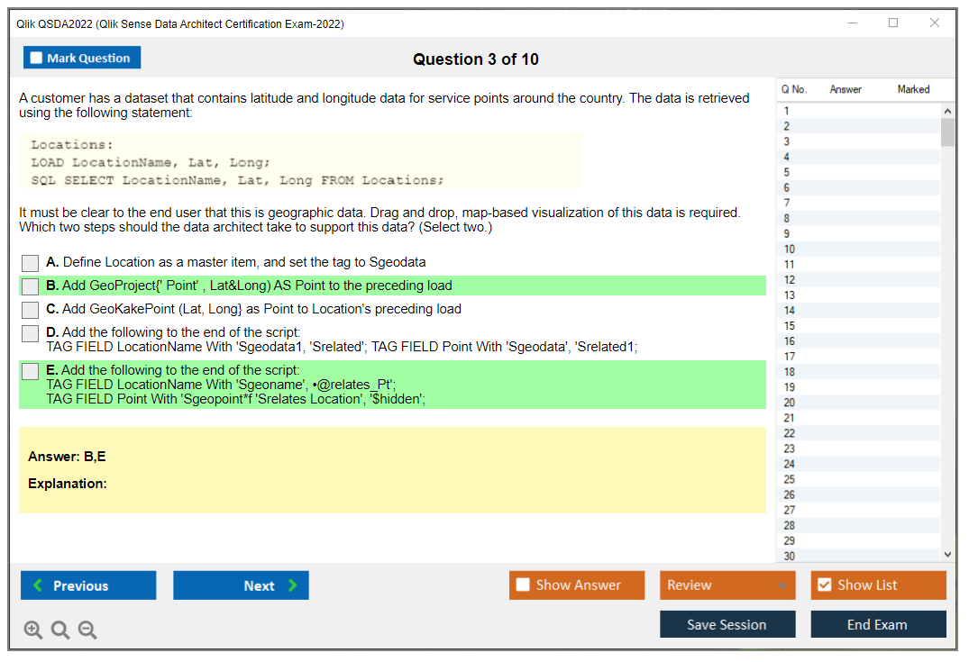Image resolution: width=969 pixels, height=662 pixels.
Task: Select checkbox for option C GeoMakePoint
Action: [x=31, y=310]
